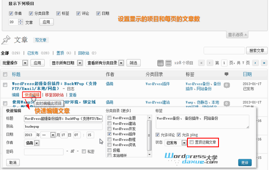Cancel quick edit with 取消
Viewport: 269px width, 170px height.
tap(13, 163)
